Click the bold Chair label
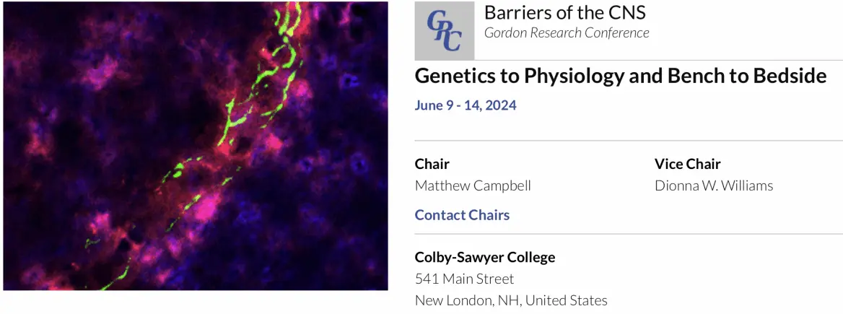Screen dimensions: 843x314 tap(432, 164)
